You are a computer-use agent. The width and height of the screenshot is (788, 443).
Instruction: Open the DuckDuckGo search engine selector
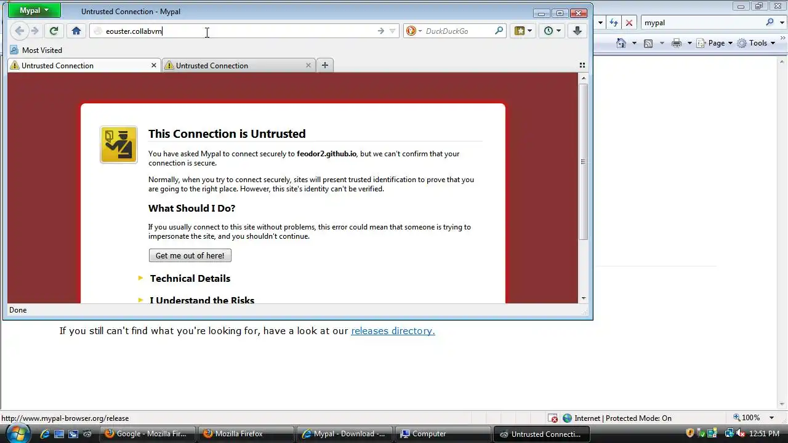tap(414, 31)
